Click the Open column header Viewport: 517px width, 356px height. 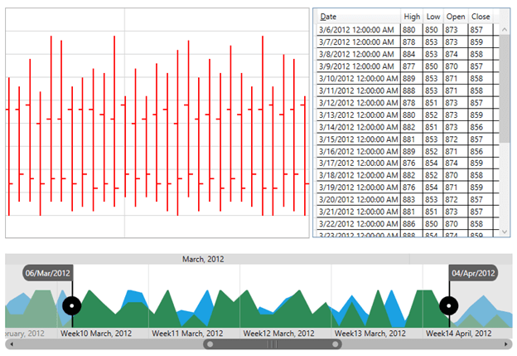point(456,17)
